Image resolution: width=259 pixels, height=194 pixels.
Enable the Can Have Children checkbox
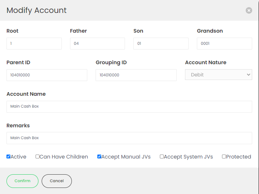pyautogui.click(x=37, y=156)
